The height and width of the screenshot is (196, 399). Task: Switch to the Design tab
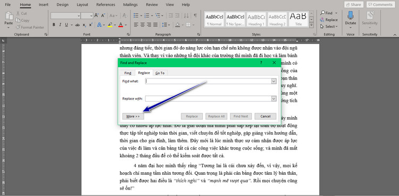click(x=62, y=5)
